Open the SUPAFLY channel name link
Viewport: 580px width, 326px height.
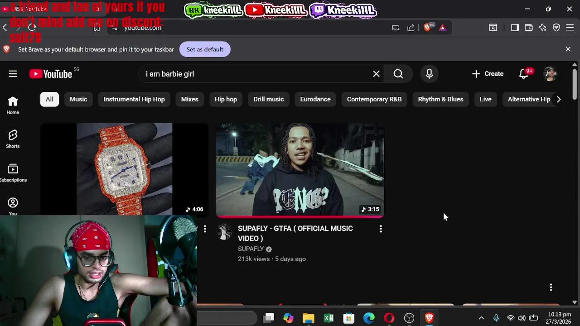pos(251,249)
